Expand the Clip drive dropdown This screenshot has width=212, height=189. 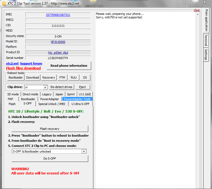pos(45,87)
